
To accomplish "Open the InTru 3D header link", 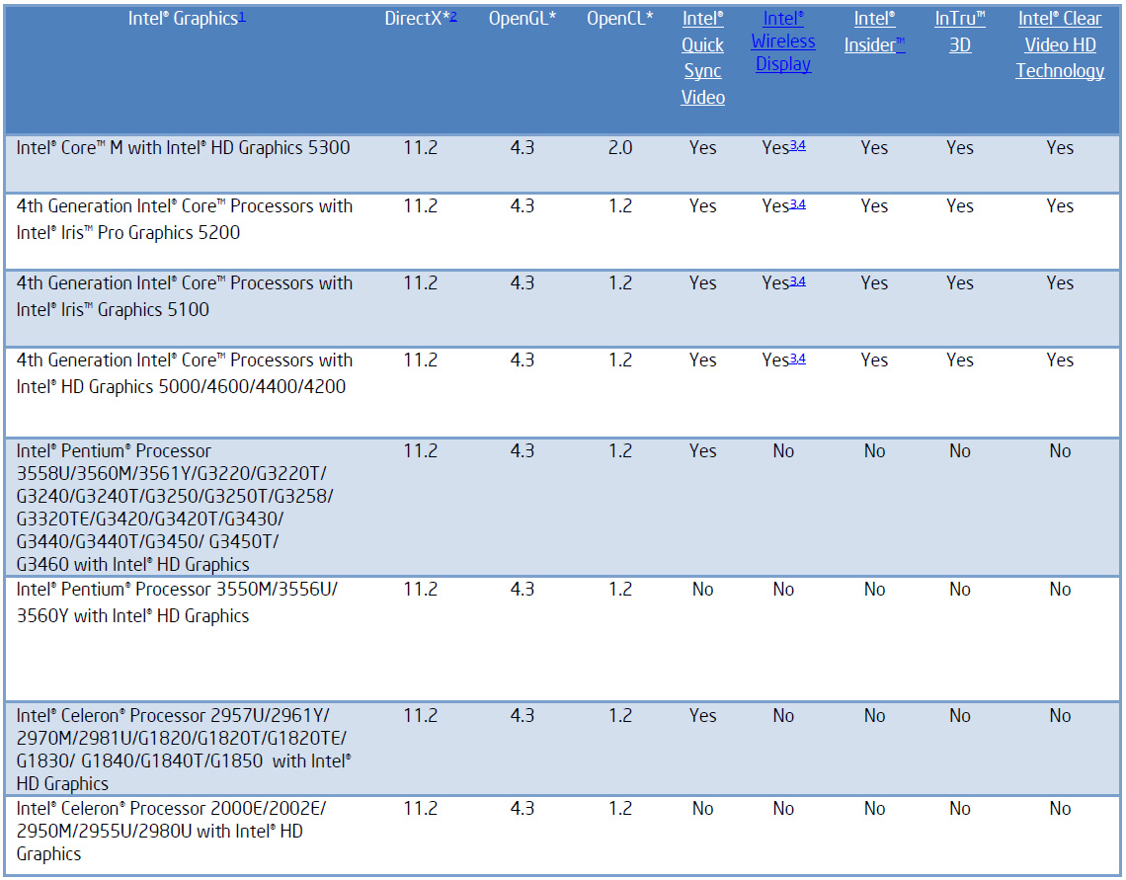I will click(960, 33).
